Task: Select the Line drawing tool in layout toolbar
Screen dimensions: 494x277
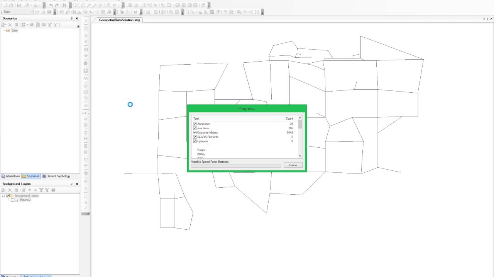Action: 86,208
